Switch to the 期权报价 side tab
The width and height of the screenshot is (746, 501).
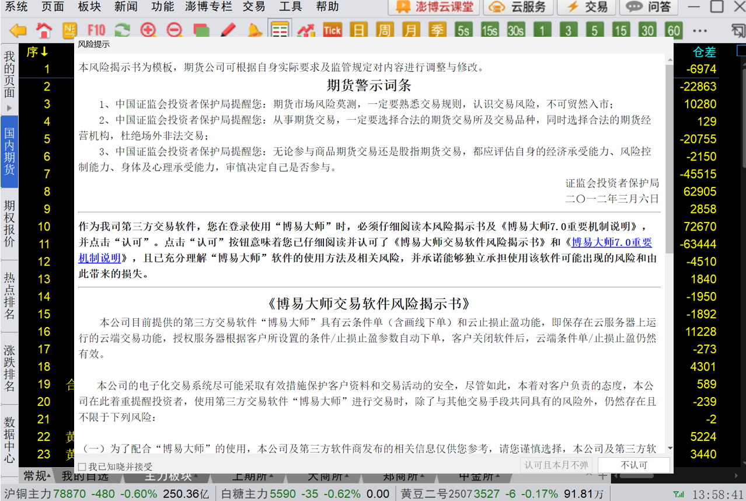click(9, 223)
